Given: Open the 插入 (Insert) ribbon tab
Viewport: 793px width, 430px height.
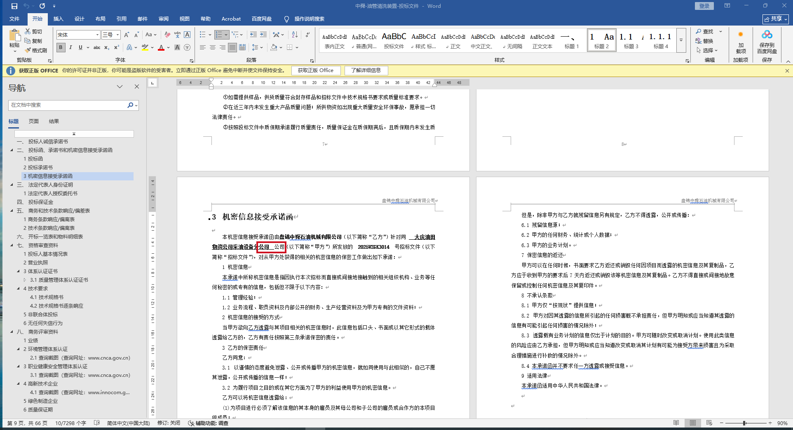Looking at the screenshot, I should 58,19.
